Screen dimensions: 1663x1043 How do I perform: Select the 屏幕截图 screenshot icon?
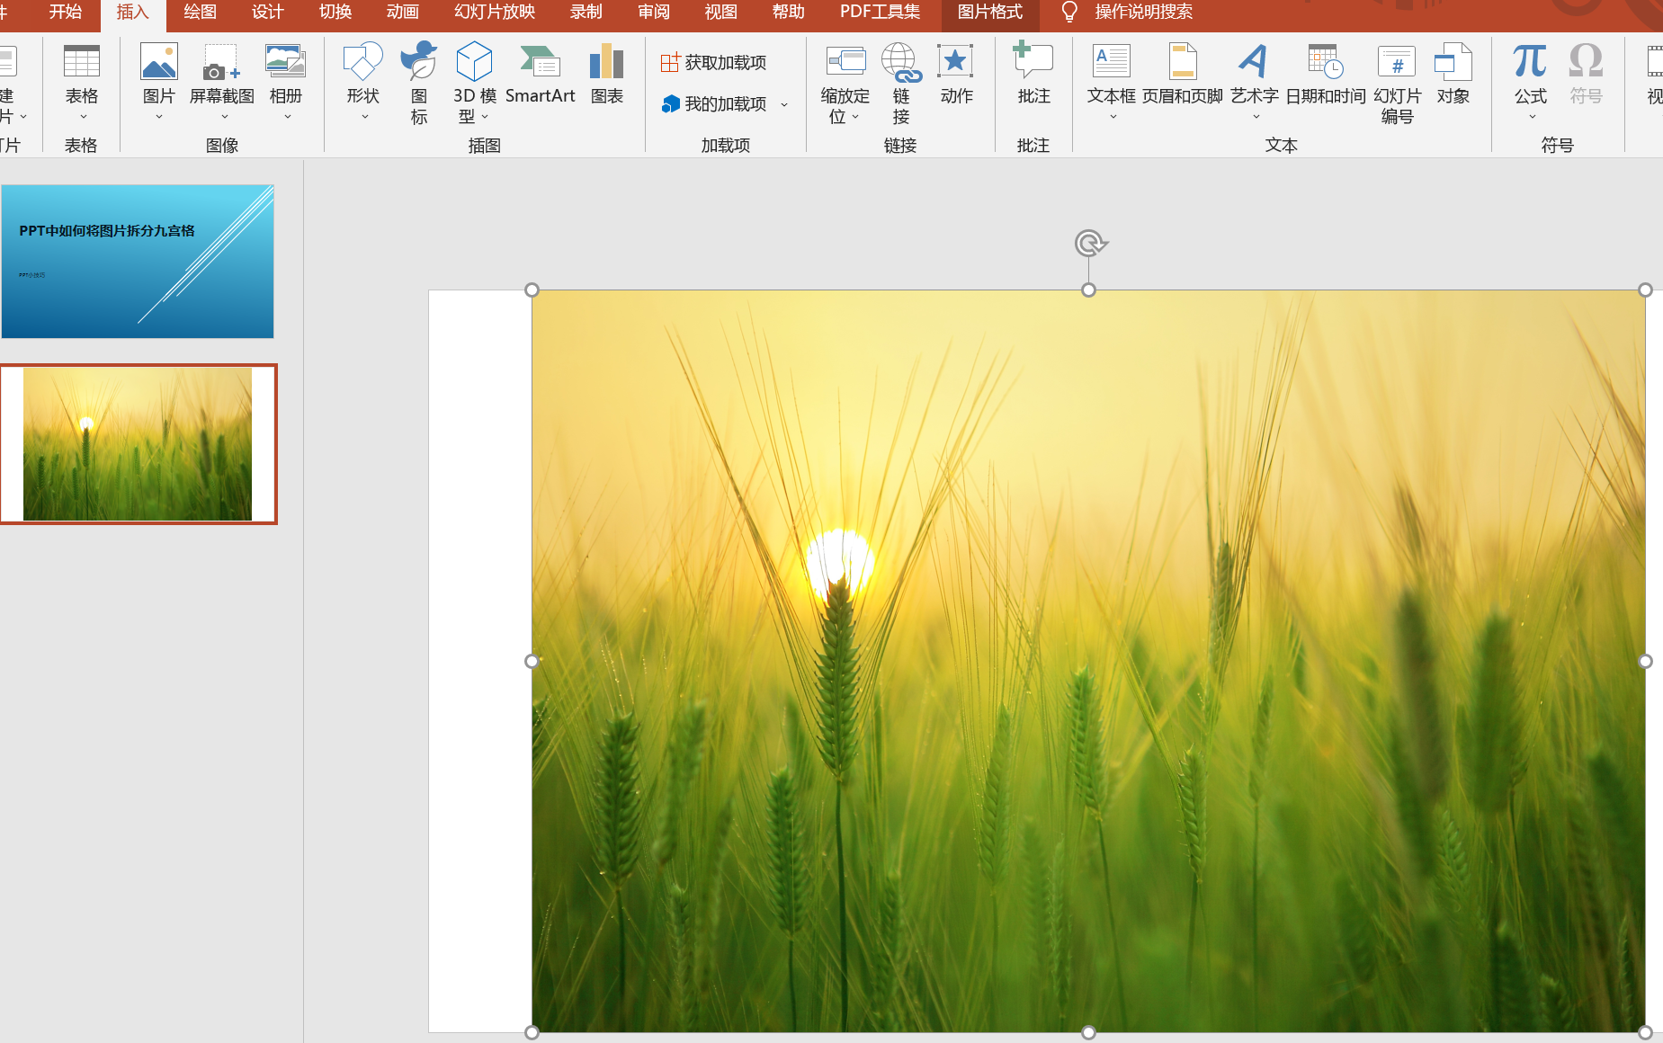(x=221, y=62)
